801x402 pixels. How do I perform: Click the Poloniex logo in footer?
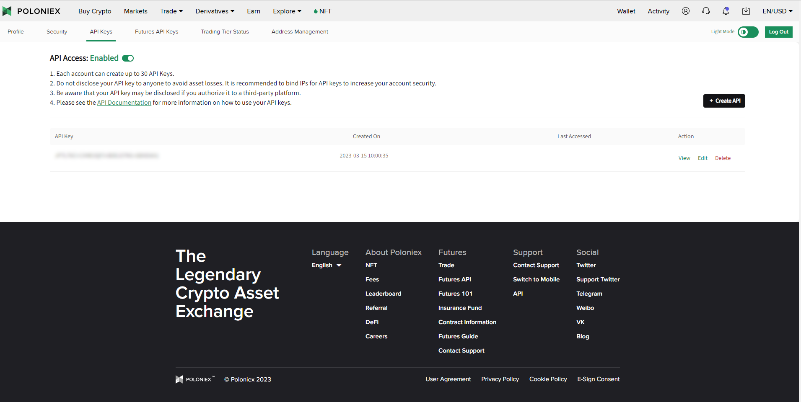click(195, 379)
